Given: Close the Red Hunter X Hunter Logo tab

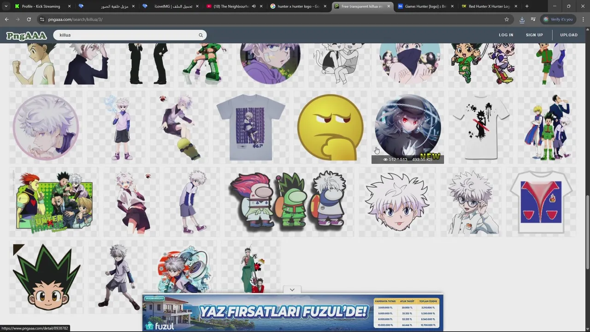Looking at the screenshot, I should pyautogui.click(x=516, y=6).
